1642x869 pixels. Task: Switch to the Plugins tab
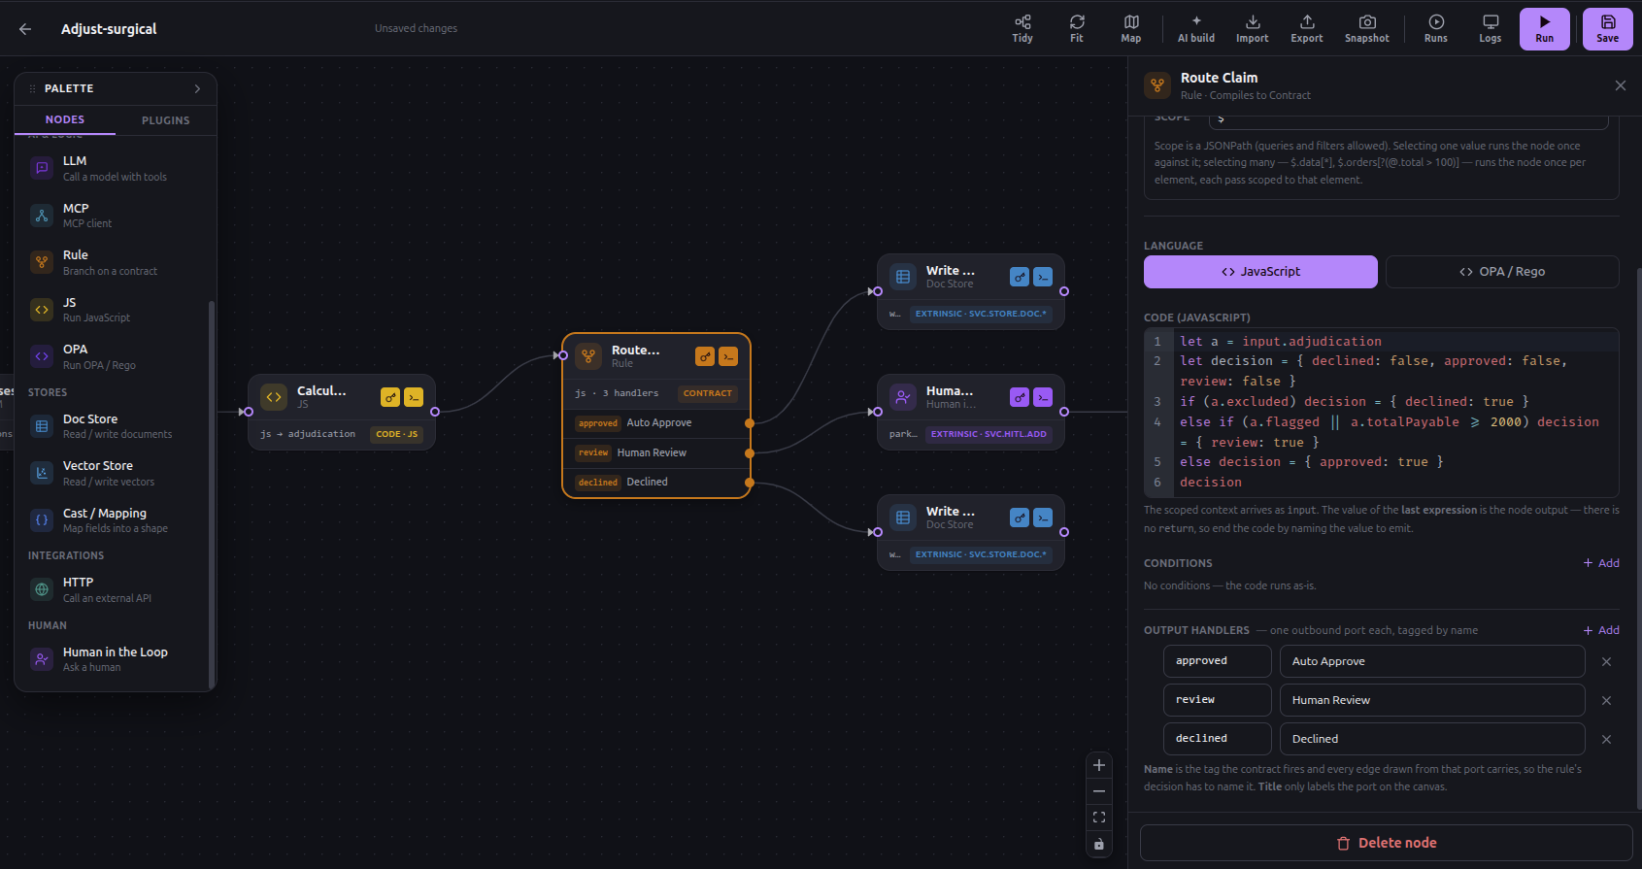pyautogui.click(x=166, y=120)
